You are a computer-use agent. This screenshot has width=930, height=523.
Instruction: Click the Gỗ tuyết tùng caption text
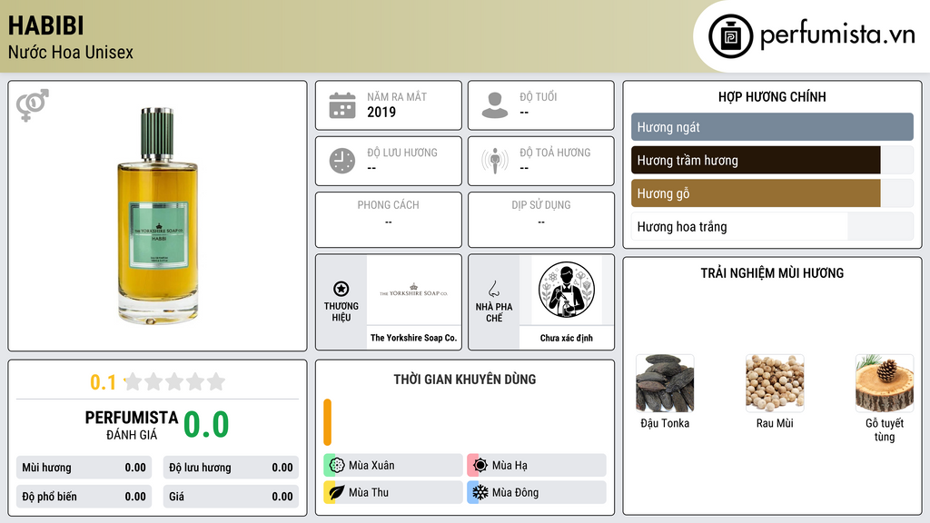pos(885,429)
